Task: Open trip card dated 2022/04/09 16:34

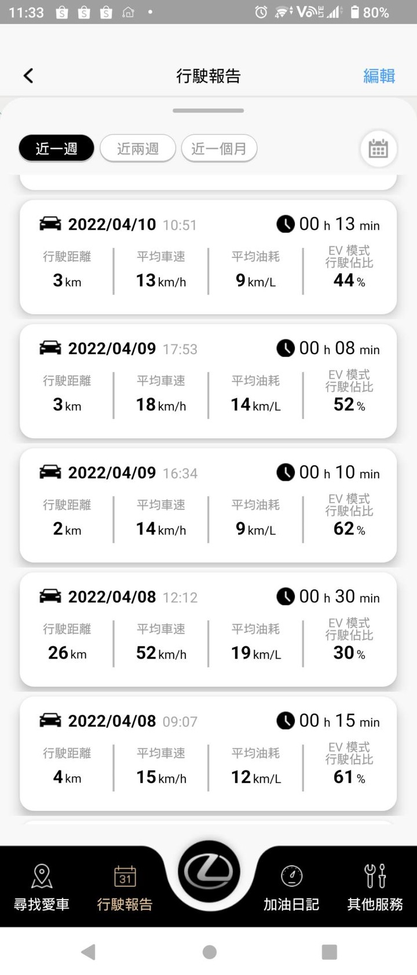Action: pos(209,505)
